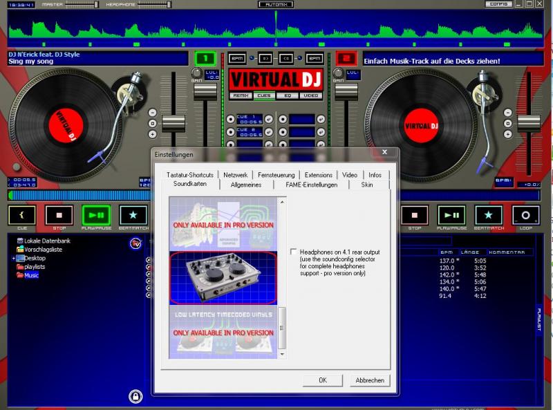Viewport: 553px width, 410px height.
Task: Enable Headphones on 4.1 rear output
Action: pos(294,252)
